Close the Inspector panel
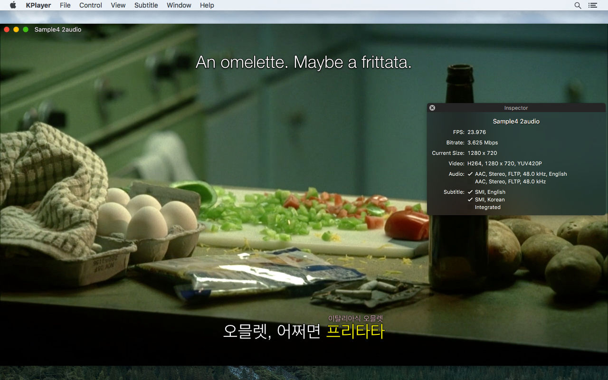Screen dimensions: 608x380 pyautogui.click(x=432, y=108)
